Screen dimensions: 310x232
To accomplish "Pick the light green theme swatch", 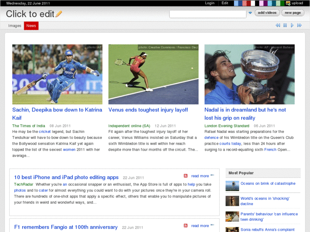I will click(x=278, y=3).
